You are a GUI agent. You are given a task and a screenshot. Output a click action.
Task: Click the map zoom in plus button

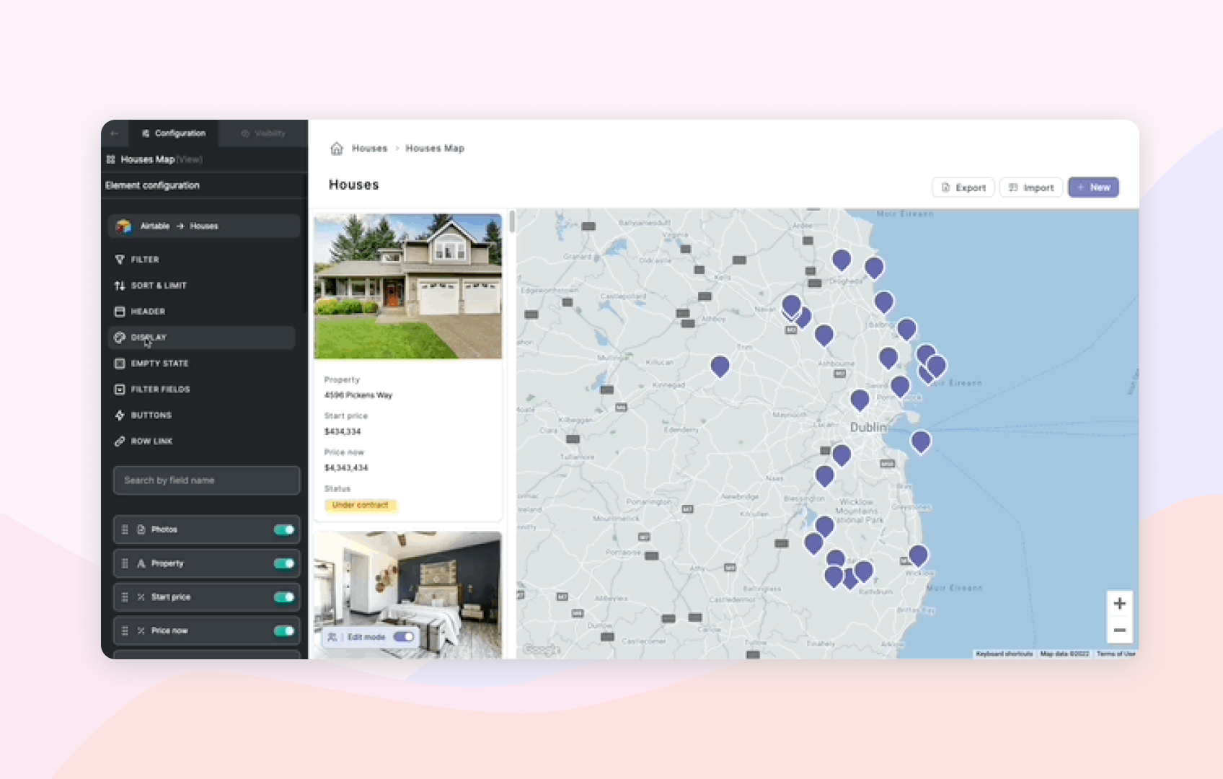[1119, 604]
